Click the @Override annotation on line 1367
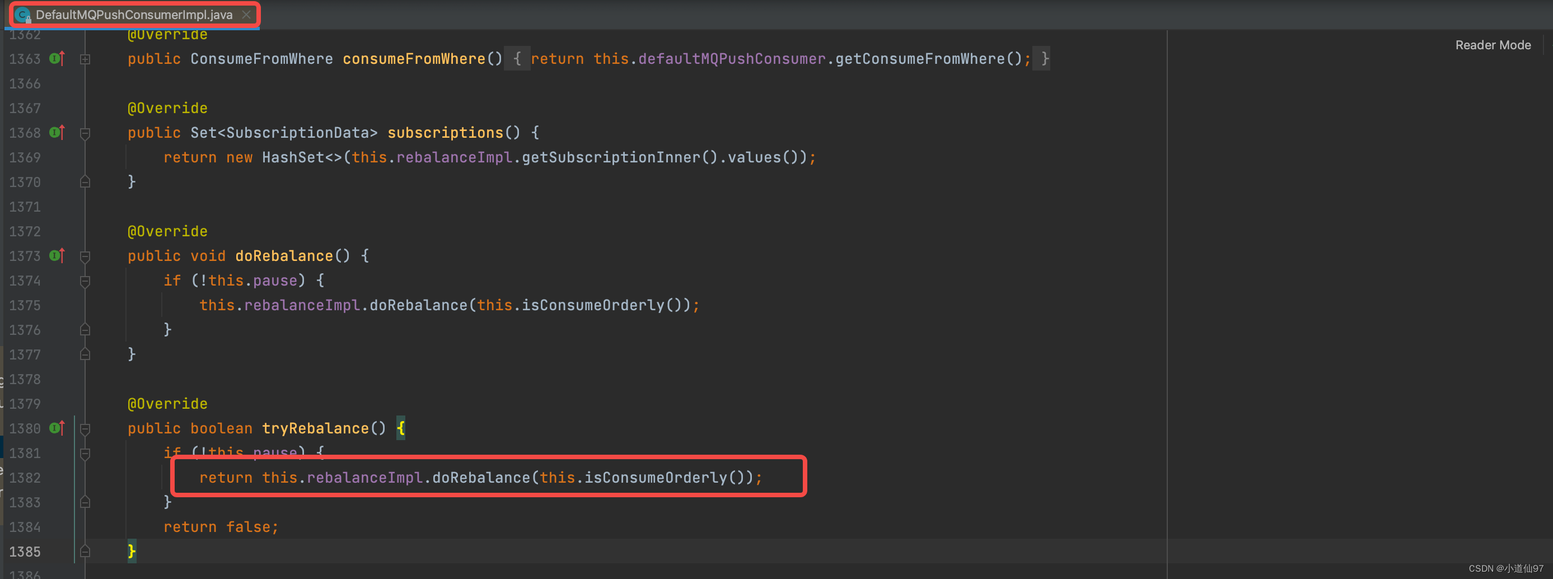The image size is (1553, 579). click(167, 108)
